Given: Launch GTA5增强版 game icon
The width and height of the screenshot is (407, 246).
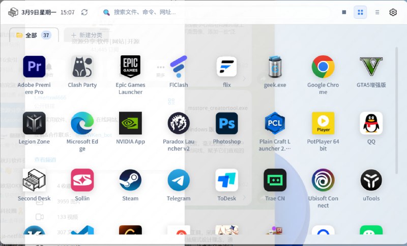Looking at the screenshot, I should [371, 66].
